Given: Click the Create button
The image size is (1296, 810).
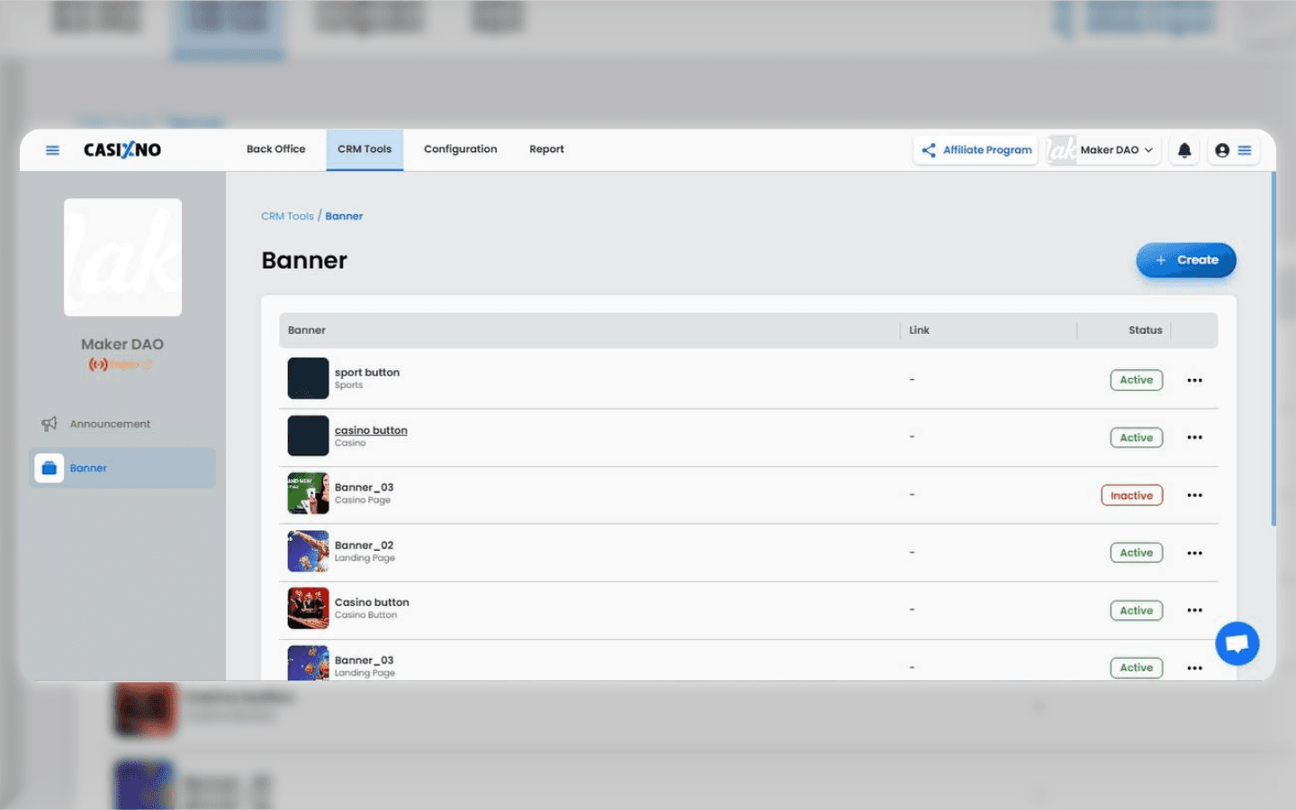Looking at the screenshot, I should coord(1185,260).
